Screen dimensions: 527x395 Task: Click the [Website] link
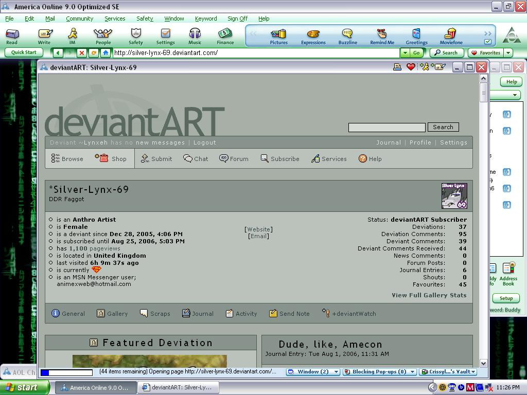pos(258,229)
